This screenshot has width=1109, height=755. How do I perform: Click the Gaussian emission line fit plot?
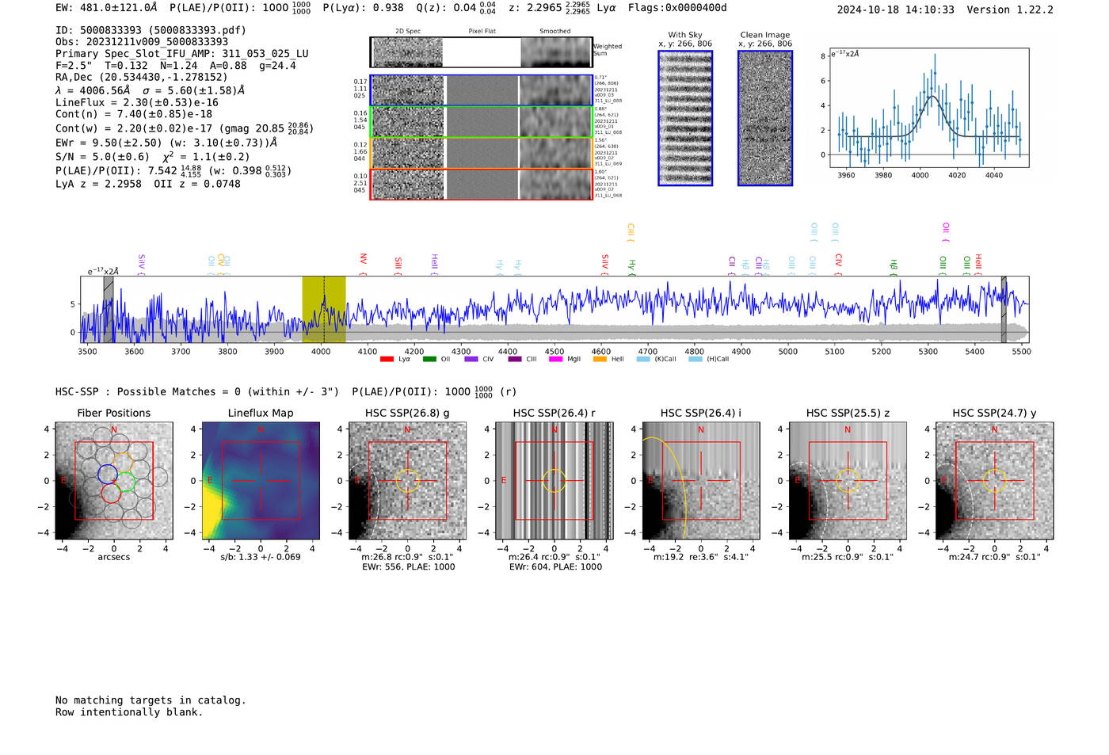(x=929, y=108)
